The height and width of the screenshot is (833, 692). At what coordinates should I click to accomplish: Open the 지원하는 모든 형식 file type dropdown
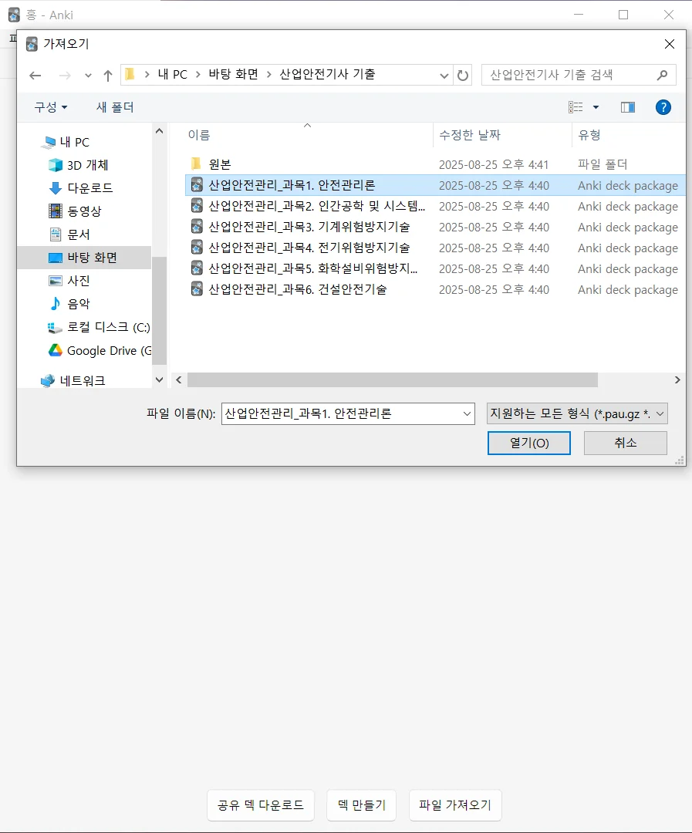pos(576,413)
